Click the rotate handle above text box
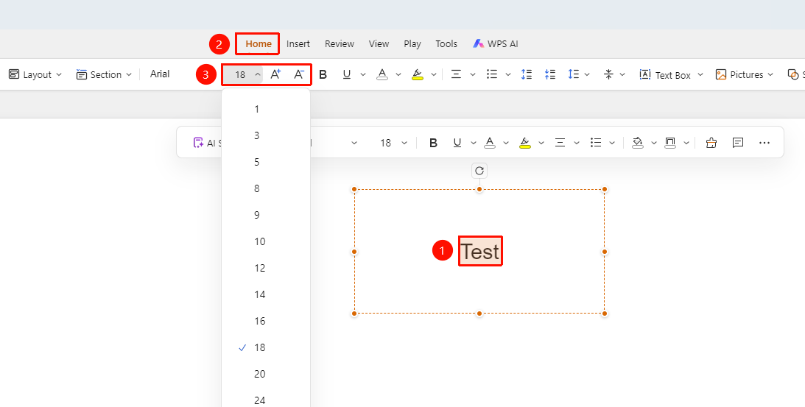This screenshot has width=805, height=407. [x=479, y=171]
